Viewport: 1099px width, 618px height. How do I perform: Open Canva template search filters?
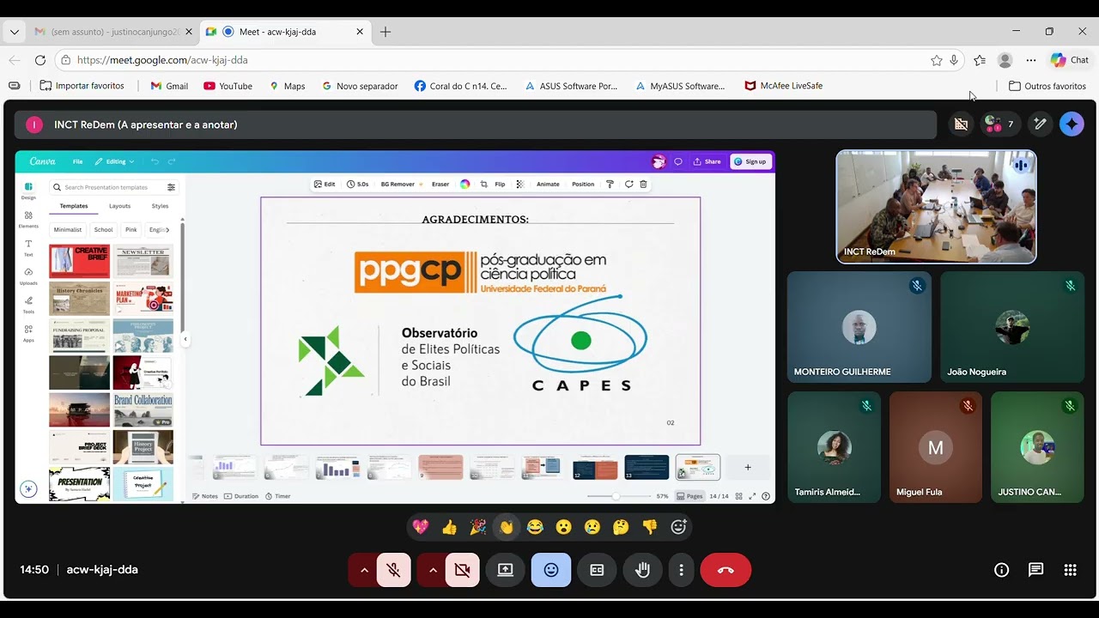[171, 187]
